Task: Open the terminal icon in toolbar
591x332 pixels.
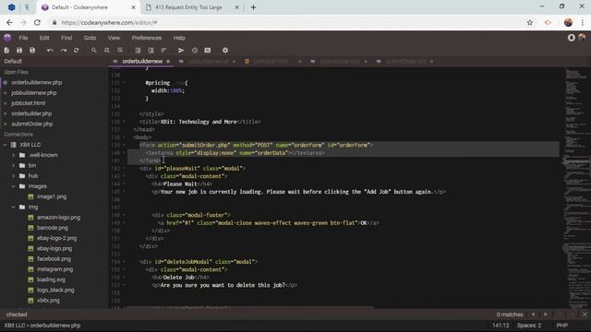Action: pos(207,50)
